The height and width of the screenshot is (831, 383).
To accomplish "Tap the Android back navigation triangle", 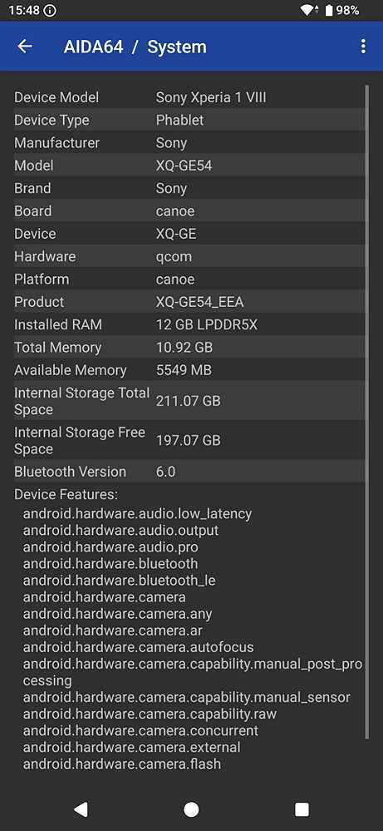I will click(81, 809).
